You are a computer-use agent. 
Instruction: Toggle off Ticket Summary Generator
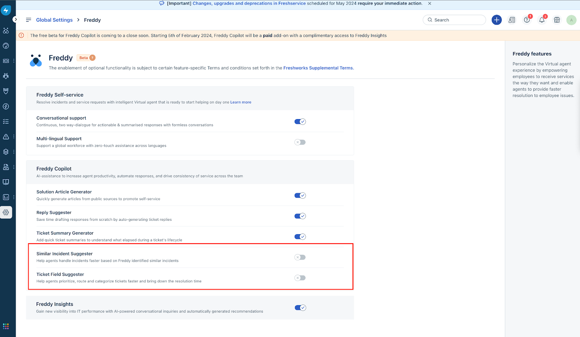(x=300, y=237)
